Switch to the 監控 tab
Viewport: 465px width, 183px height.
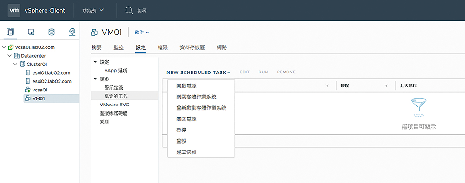click(119, 47)
